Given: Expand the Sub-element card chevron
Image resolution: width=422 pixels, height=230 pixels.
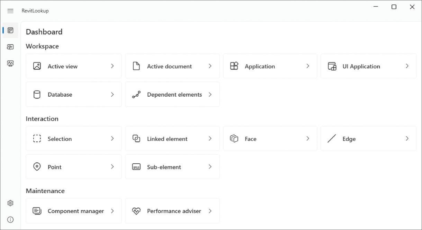Looking at the screenshot, I should pos(210,167).
